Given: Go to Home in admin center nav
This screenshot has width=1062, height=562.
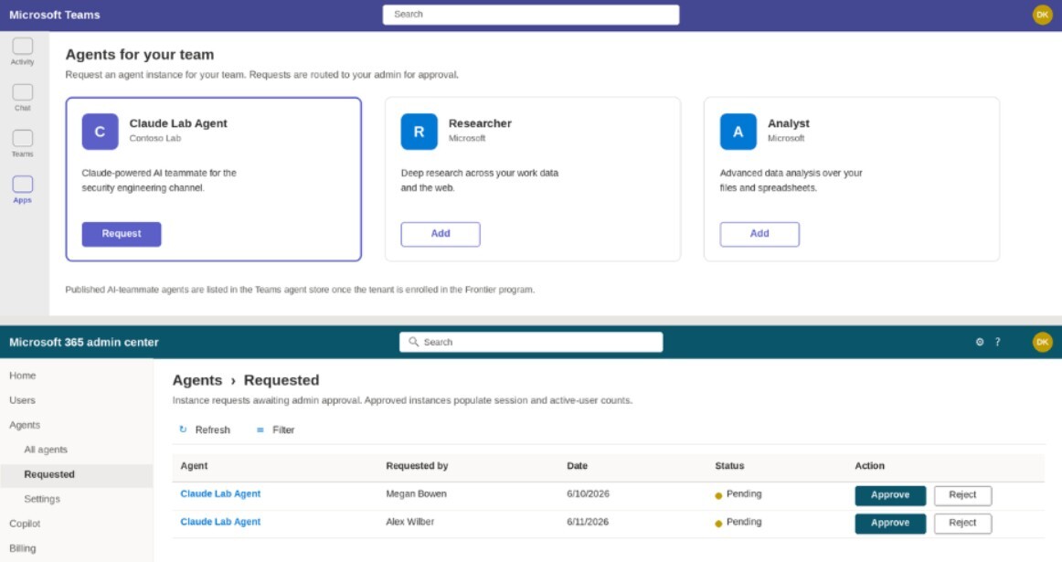Looking at the screenshot, I should (x=22, y=375).
